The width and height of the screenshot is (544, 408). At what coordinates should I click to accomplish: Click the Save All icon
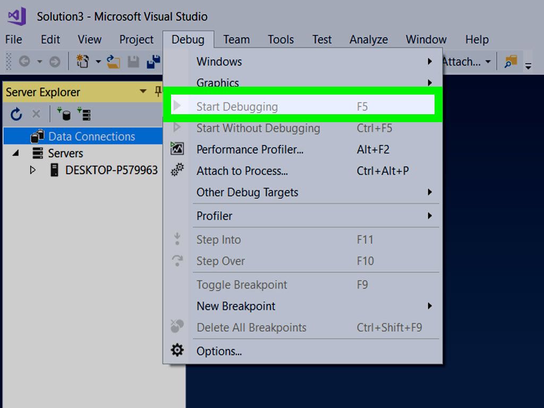pos(153,62)
